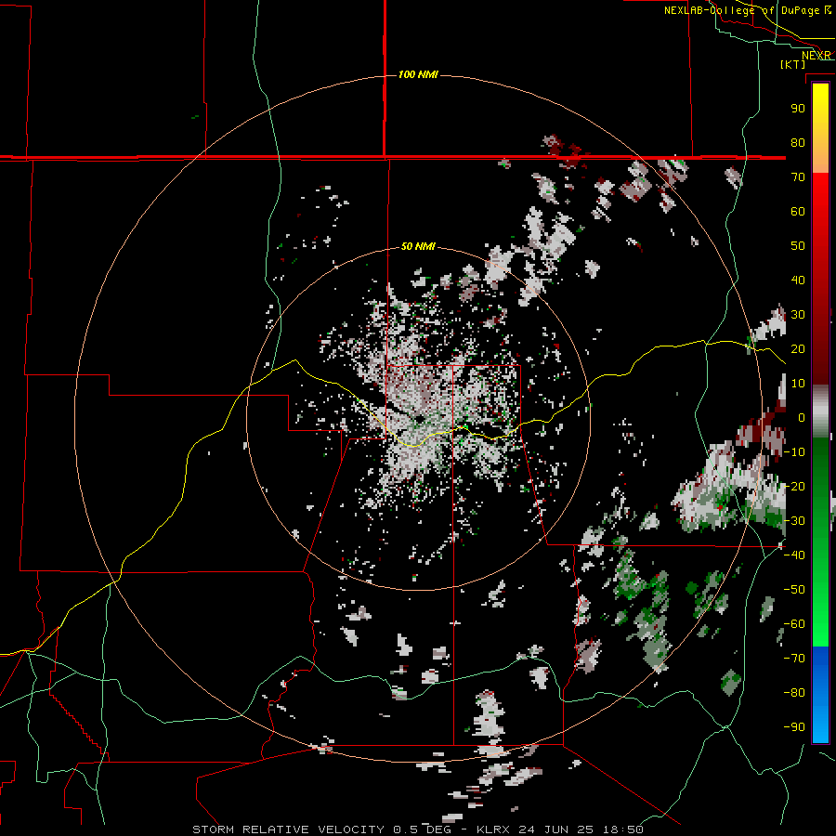Click the '[KT]' units label above the scale

[x=793, y=64]
